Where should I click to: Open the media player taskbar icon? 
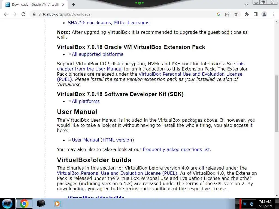(57, 204)
